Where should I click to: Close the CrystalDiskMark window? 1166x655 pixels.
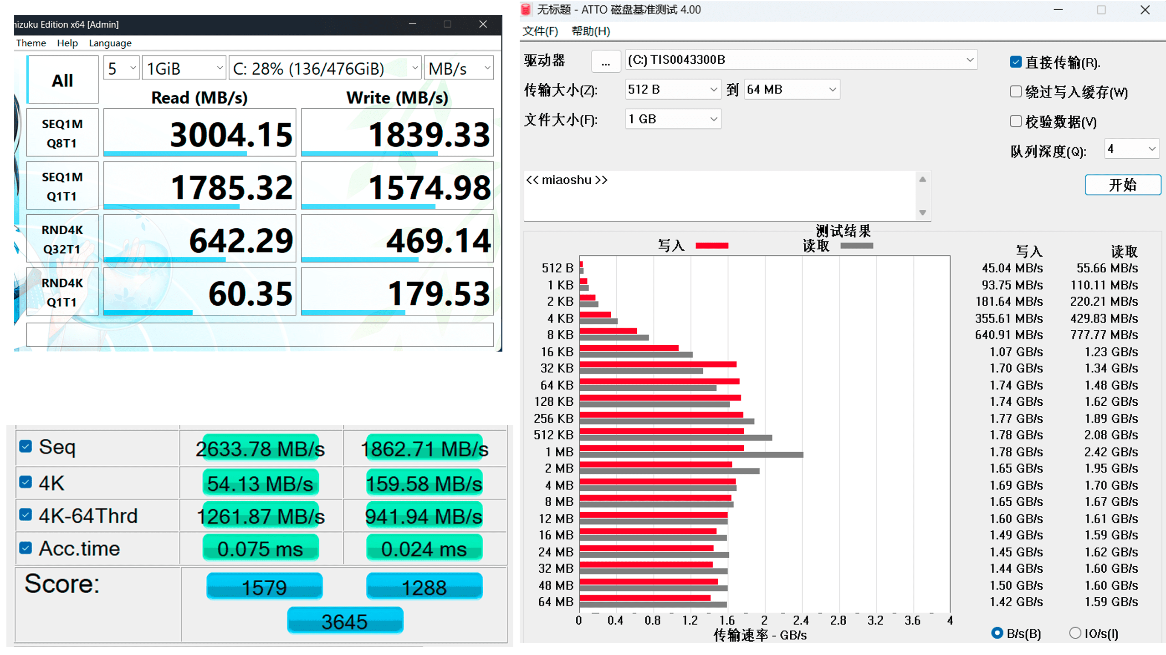tap(483, 24)
